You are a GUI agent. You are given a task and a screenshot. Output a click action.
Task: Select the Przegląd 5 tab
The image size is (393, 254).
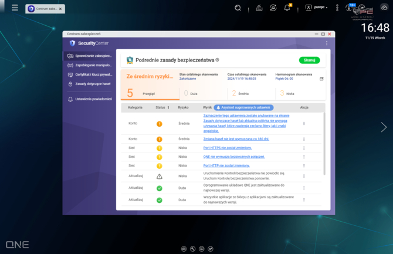click(x=150, y=93)
